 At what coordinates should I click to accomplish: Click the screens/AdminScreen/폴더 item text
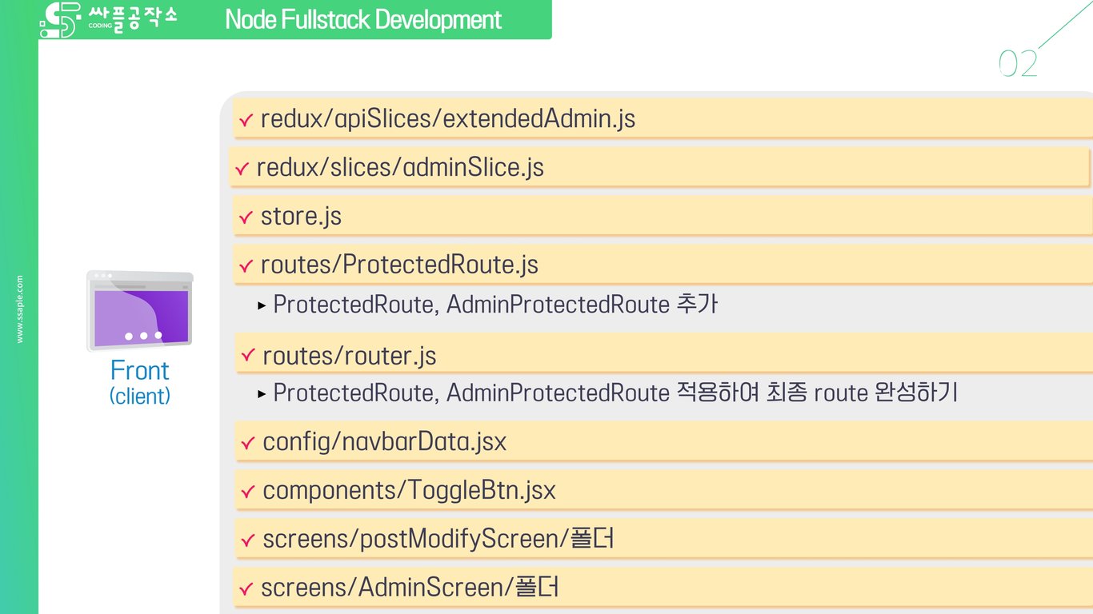click(x=410, y=588)
